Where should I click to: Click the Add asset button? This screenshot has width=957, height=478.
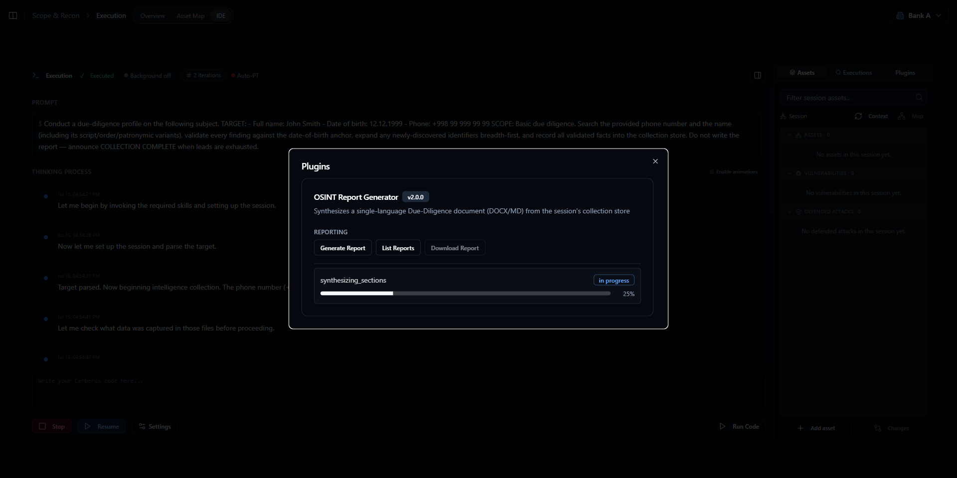(x=816, y=428)
